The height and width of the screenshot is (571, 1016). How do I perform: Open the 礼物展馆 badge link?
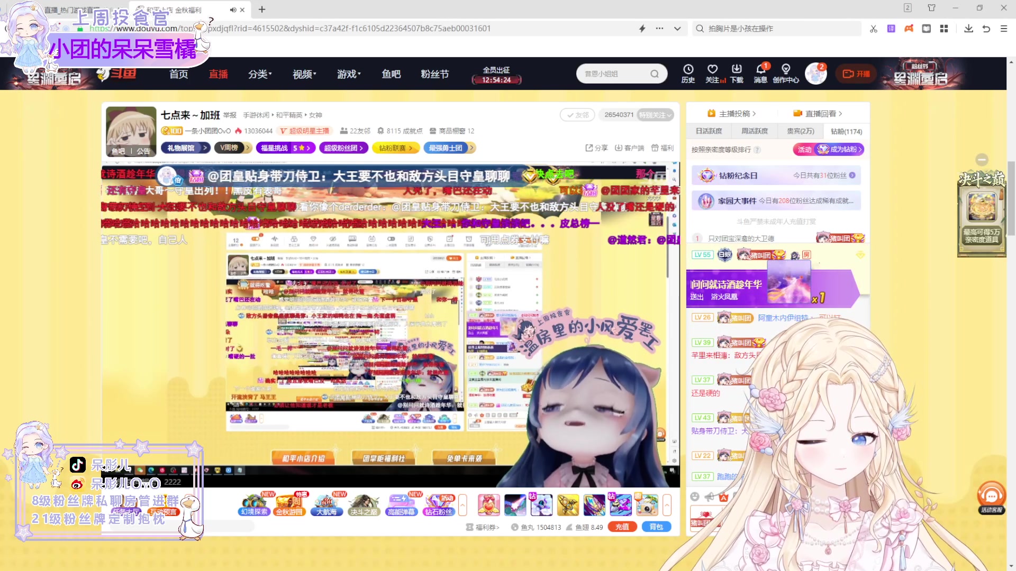pos(185,148)
